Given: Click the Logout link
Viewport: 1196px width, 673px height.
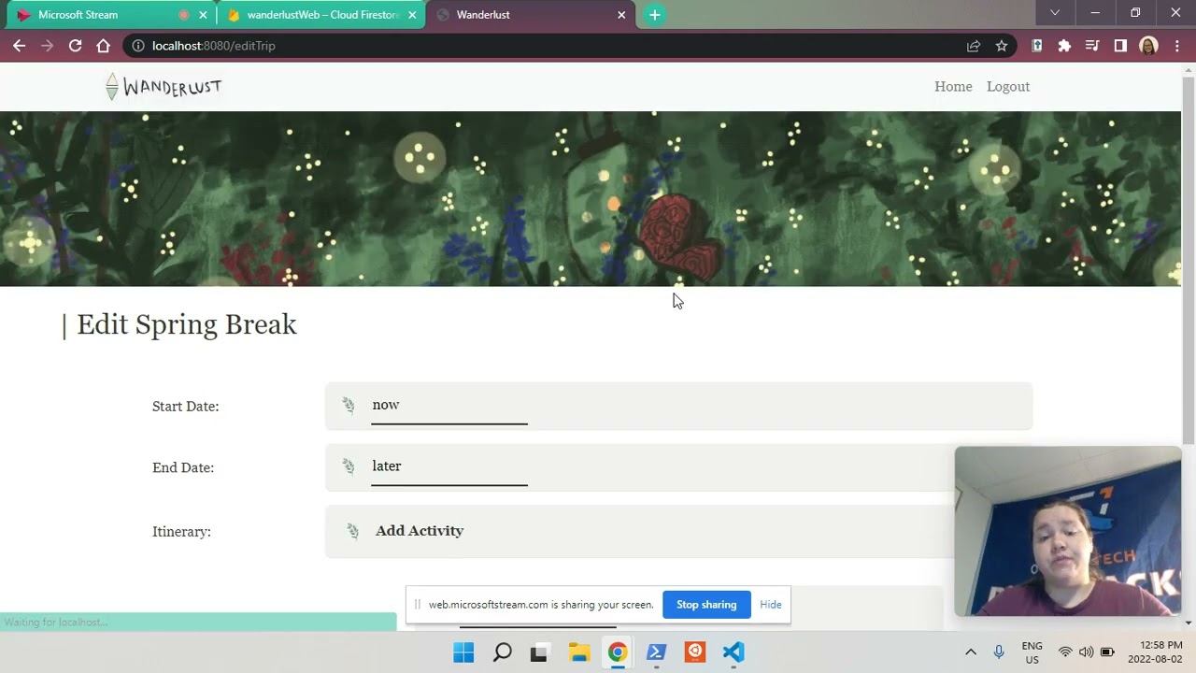Looking at the screenshot, I should [1008, 87].
